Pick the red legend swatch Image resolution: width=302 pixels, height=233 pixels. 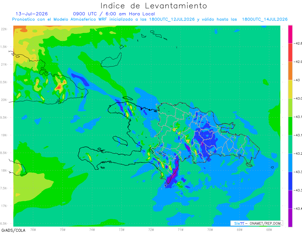click(x=290, y=53)
